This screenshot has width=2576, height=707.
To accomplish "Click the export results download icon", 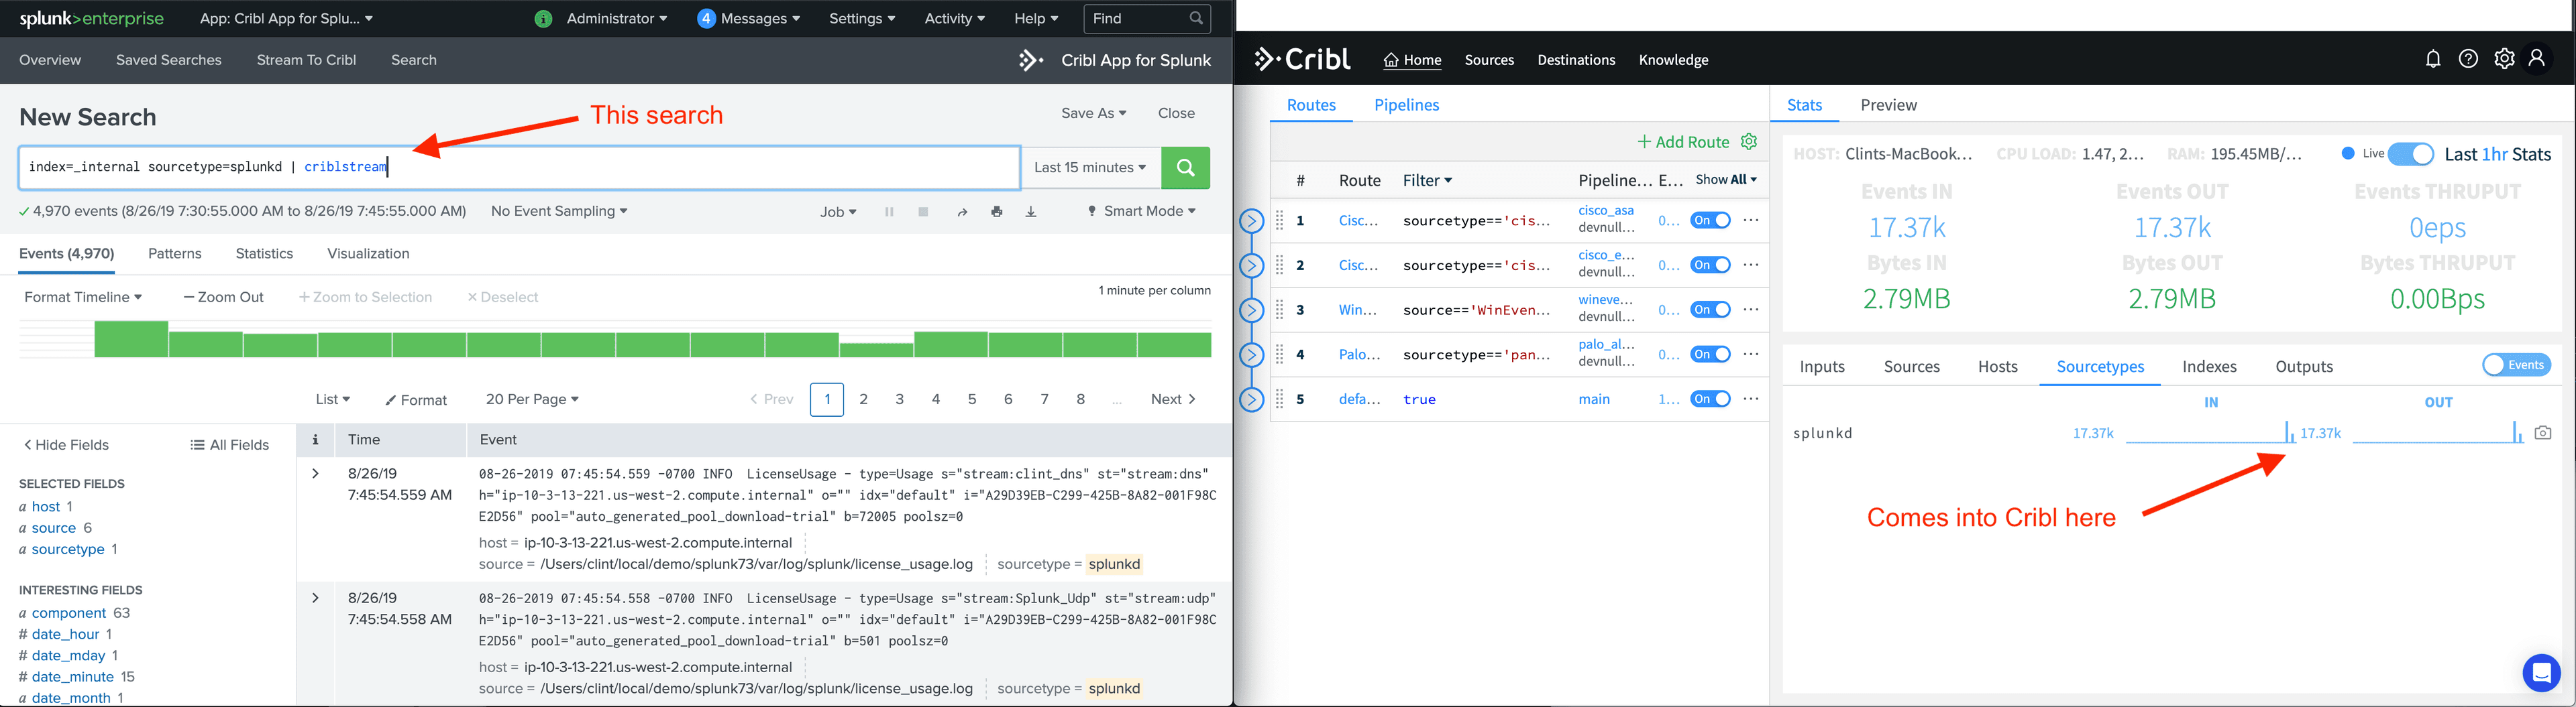I will [1031, 212].
